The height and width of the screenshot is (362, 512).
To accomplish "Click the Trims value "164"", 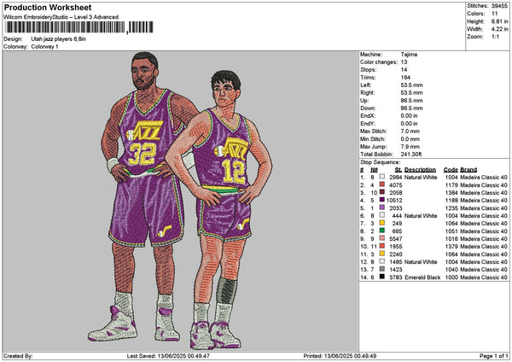I will point(405,78).
